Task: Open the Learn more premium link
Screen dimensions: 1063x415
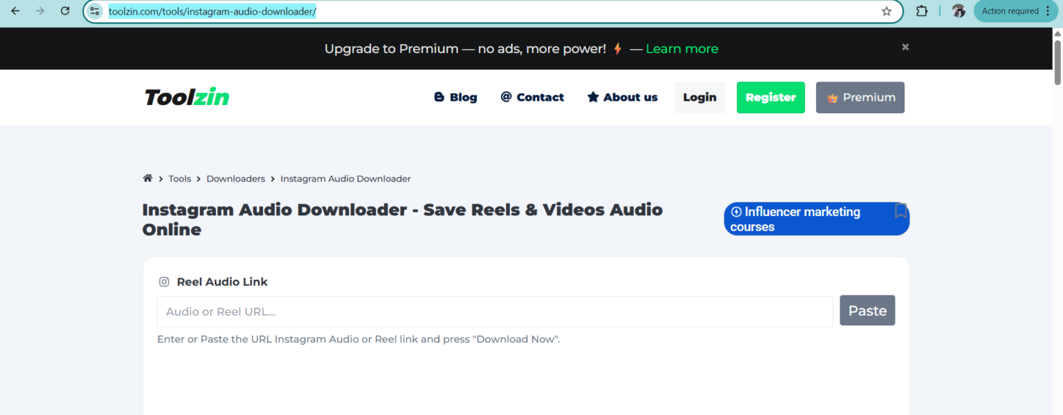Action: tap(682, 49)
